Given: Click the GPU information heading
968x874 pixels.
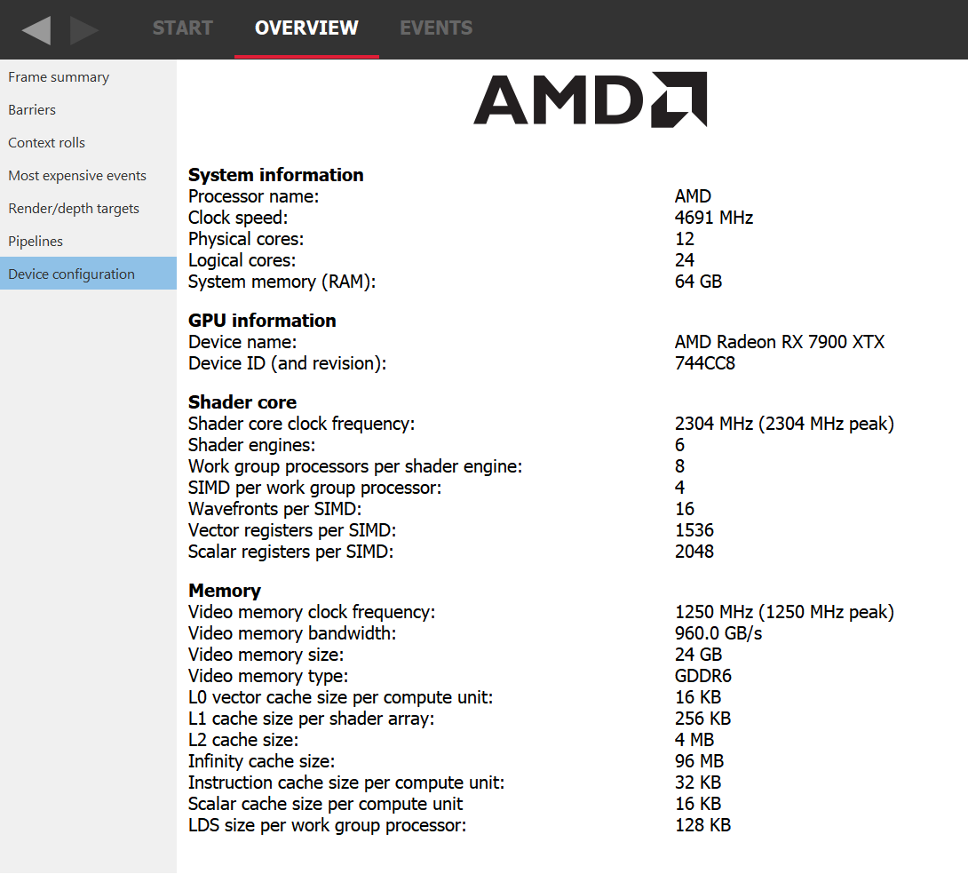Looking at the screenshot, I should point(262,320).
